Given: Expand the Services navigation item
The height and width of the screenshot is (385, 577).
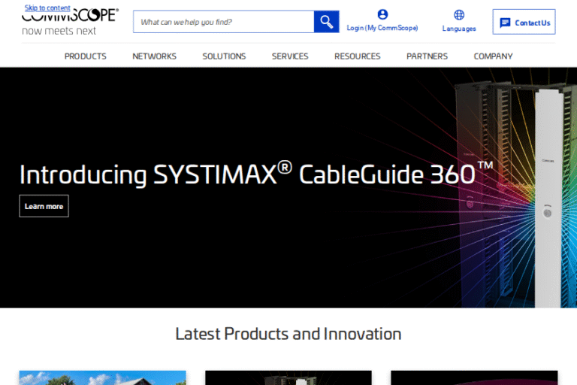Looking at the screenshot, I should pos(290,56).
